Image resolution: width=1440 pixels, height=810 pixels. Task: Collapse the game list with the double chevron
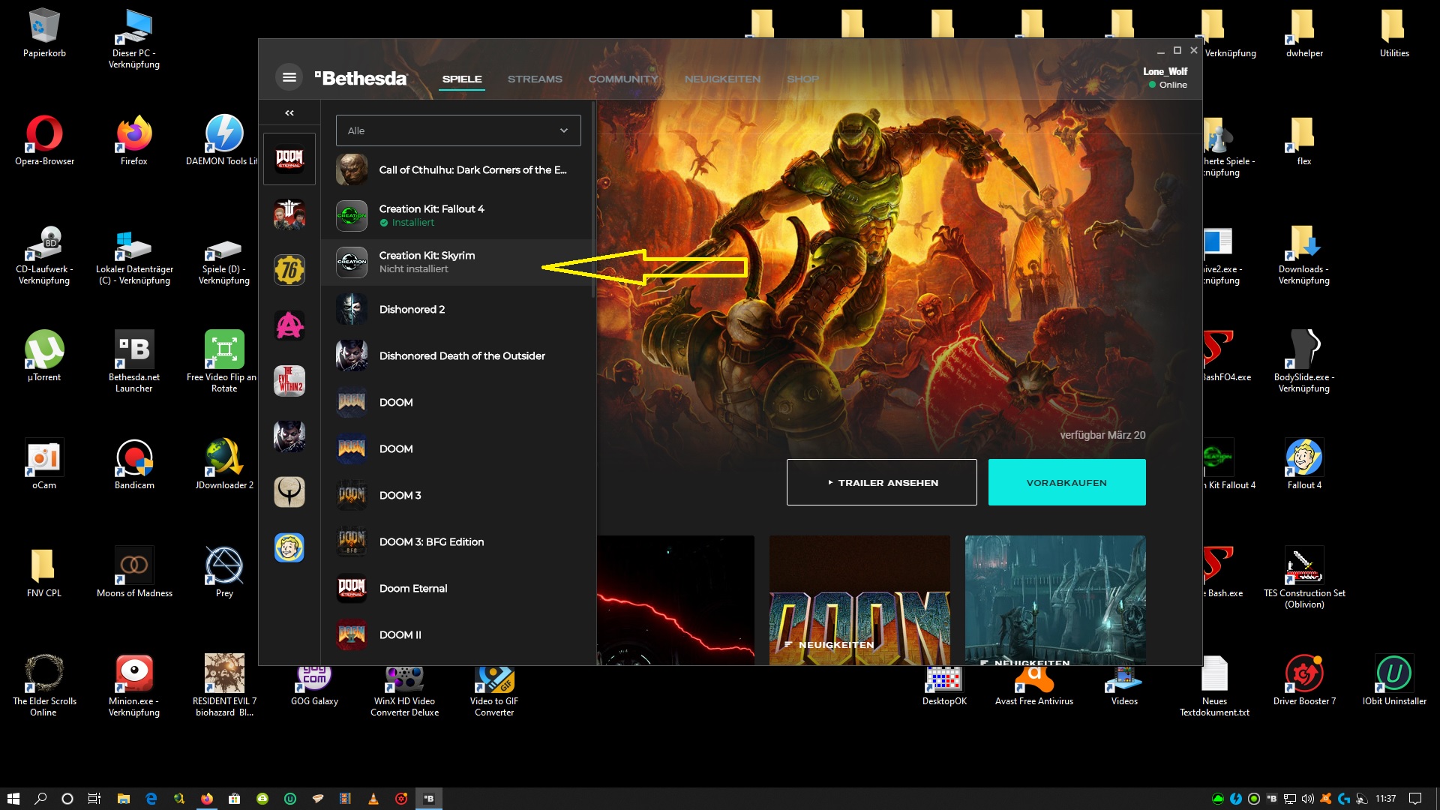pos(289,113)
